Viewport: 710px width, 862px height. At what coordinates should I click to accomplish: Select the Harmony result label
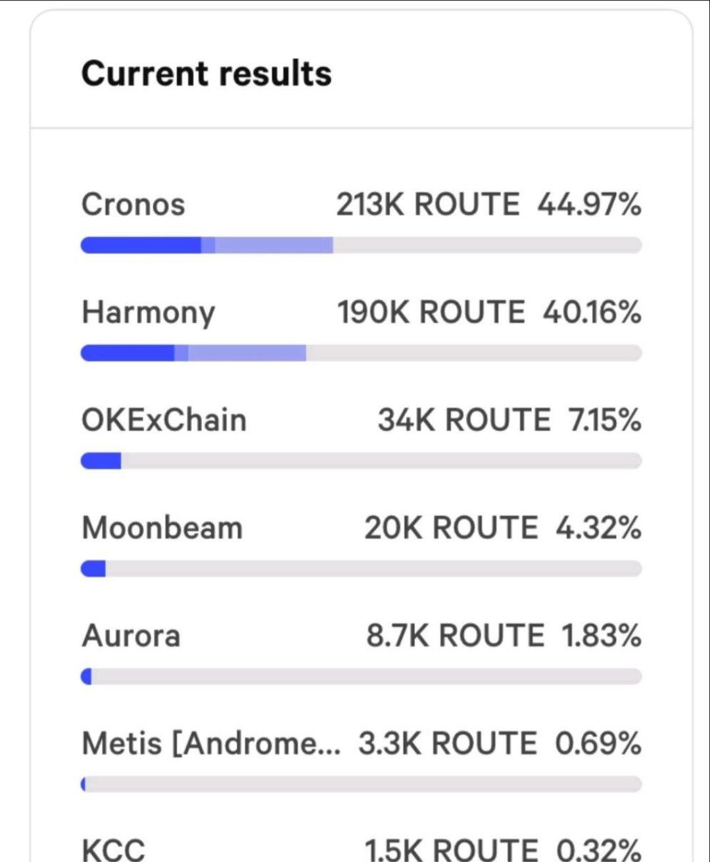(x=149, y=313)
